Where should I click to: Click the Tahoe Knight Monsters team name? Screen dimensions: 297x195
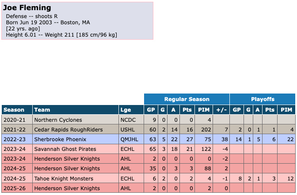pyautogui.click(x=64, y=178)
